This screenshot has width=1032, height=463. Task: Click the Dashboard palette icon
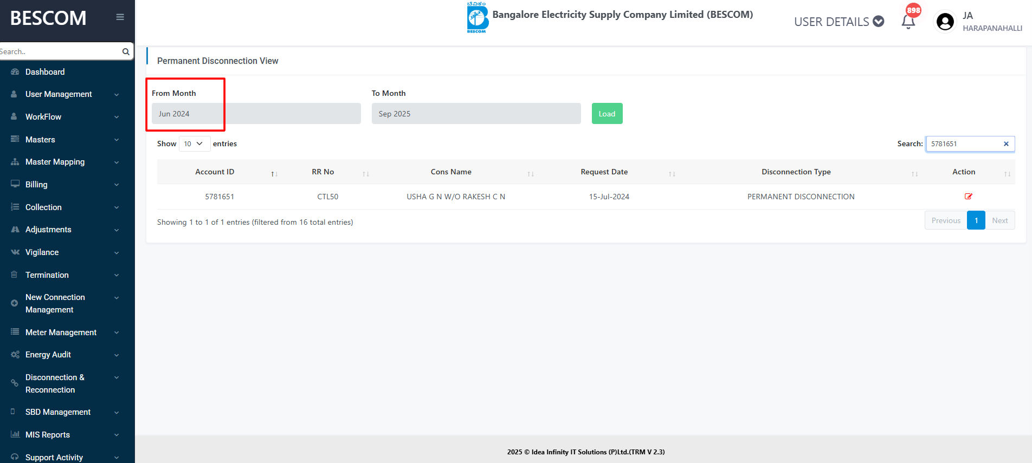click(x=15, y=72)
